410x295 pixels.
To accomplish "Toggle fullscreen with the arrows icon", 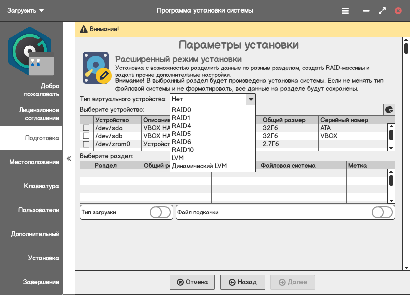I will pyautogui.click(x=382, y=11).
